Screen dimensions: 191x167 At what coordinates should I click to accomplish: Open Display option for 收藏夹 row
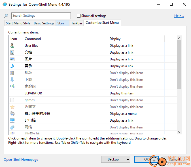click(126, 107)
